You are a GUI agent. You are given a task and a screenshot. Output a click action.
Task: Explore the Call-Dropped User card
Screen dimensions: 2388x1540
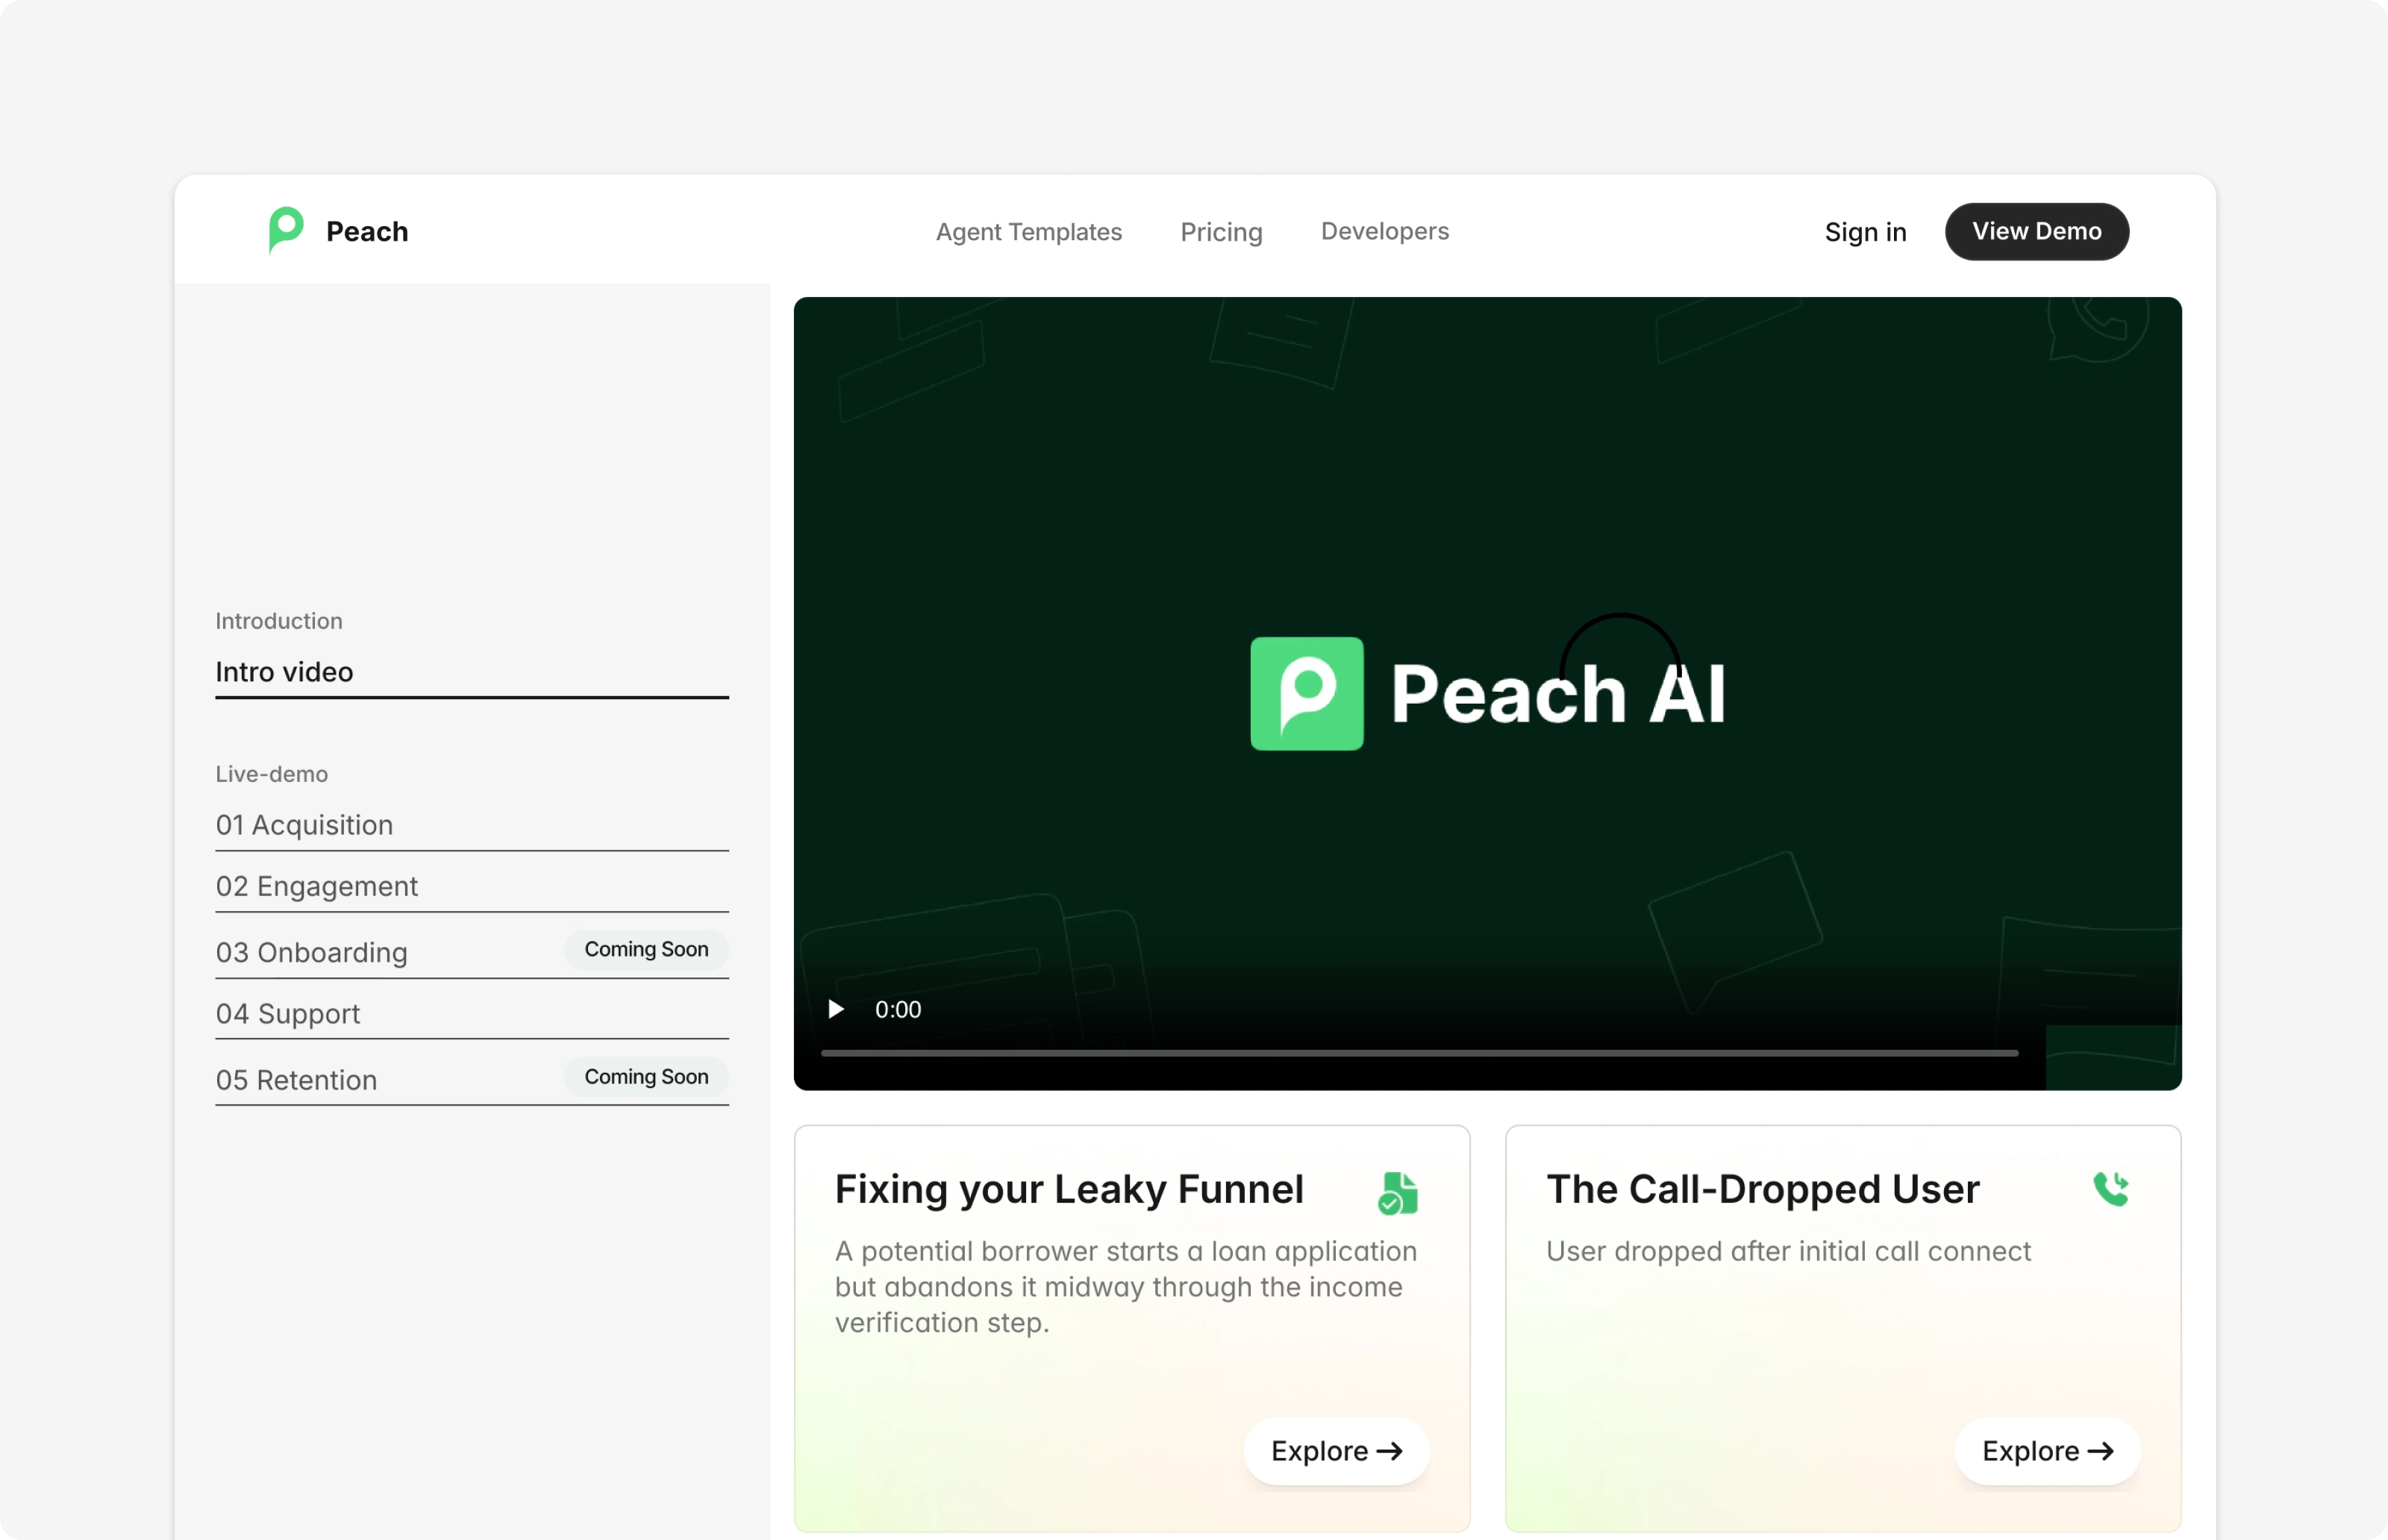pyautogui.click(x=2046, y=1450)
